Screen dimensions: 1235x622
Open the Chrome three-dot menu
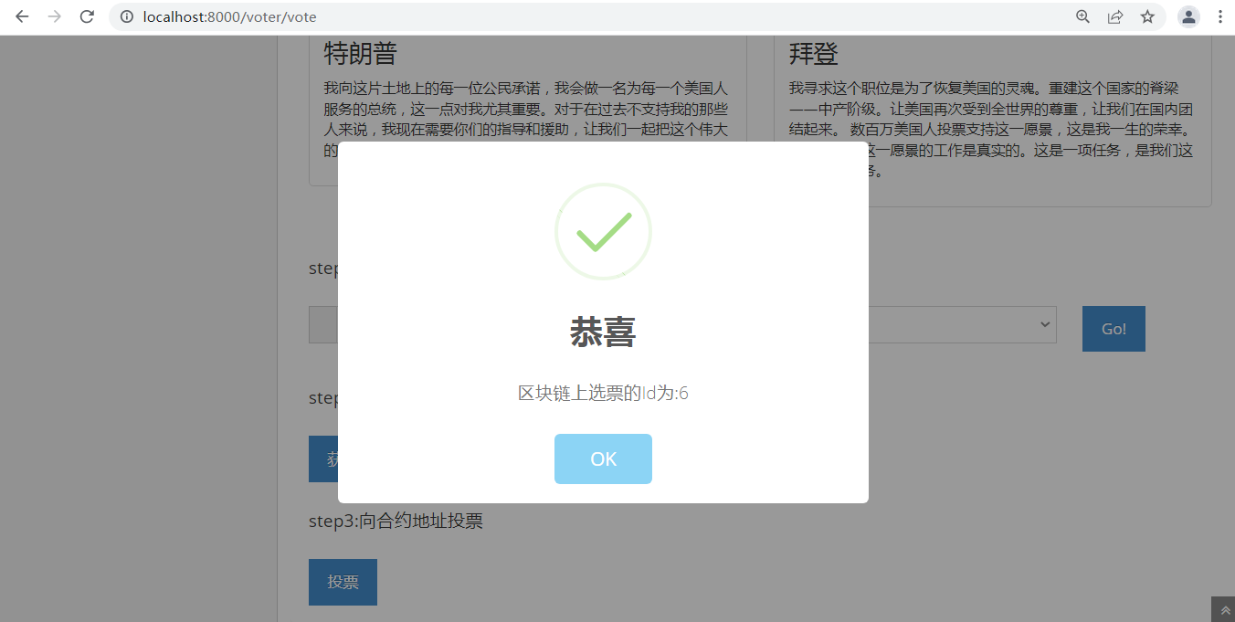point(1219,16)
